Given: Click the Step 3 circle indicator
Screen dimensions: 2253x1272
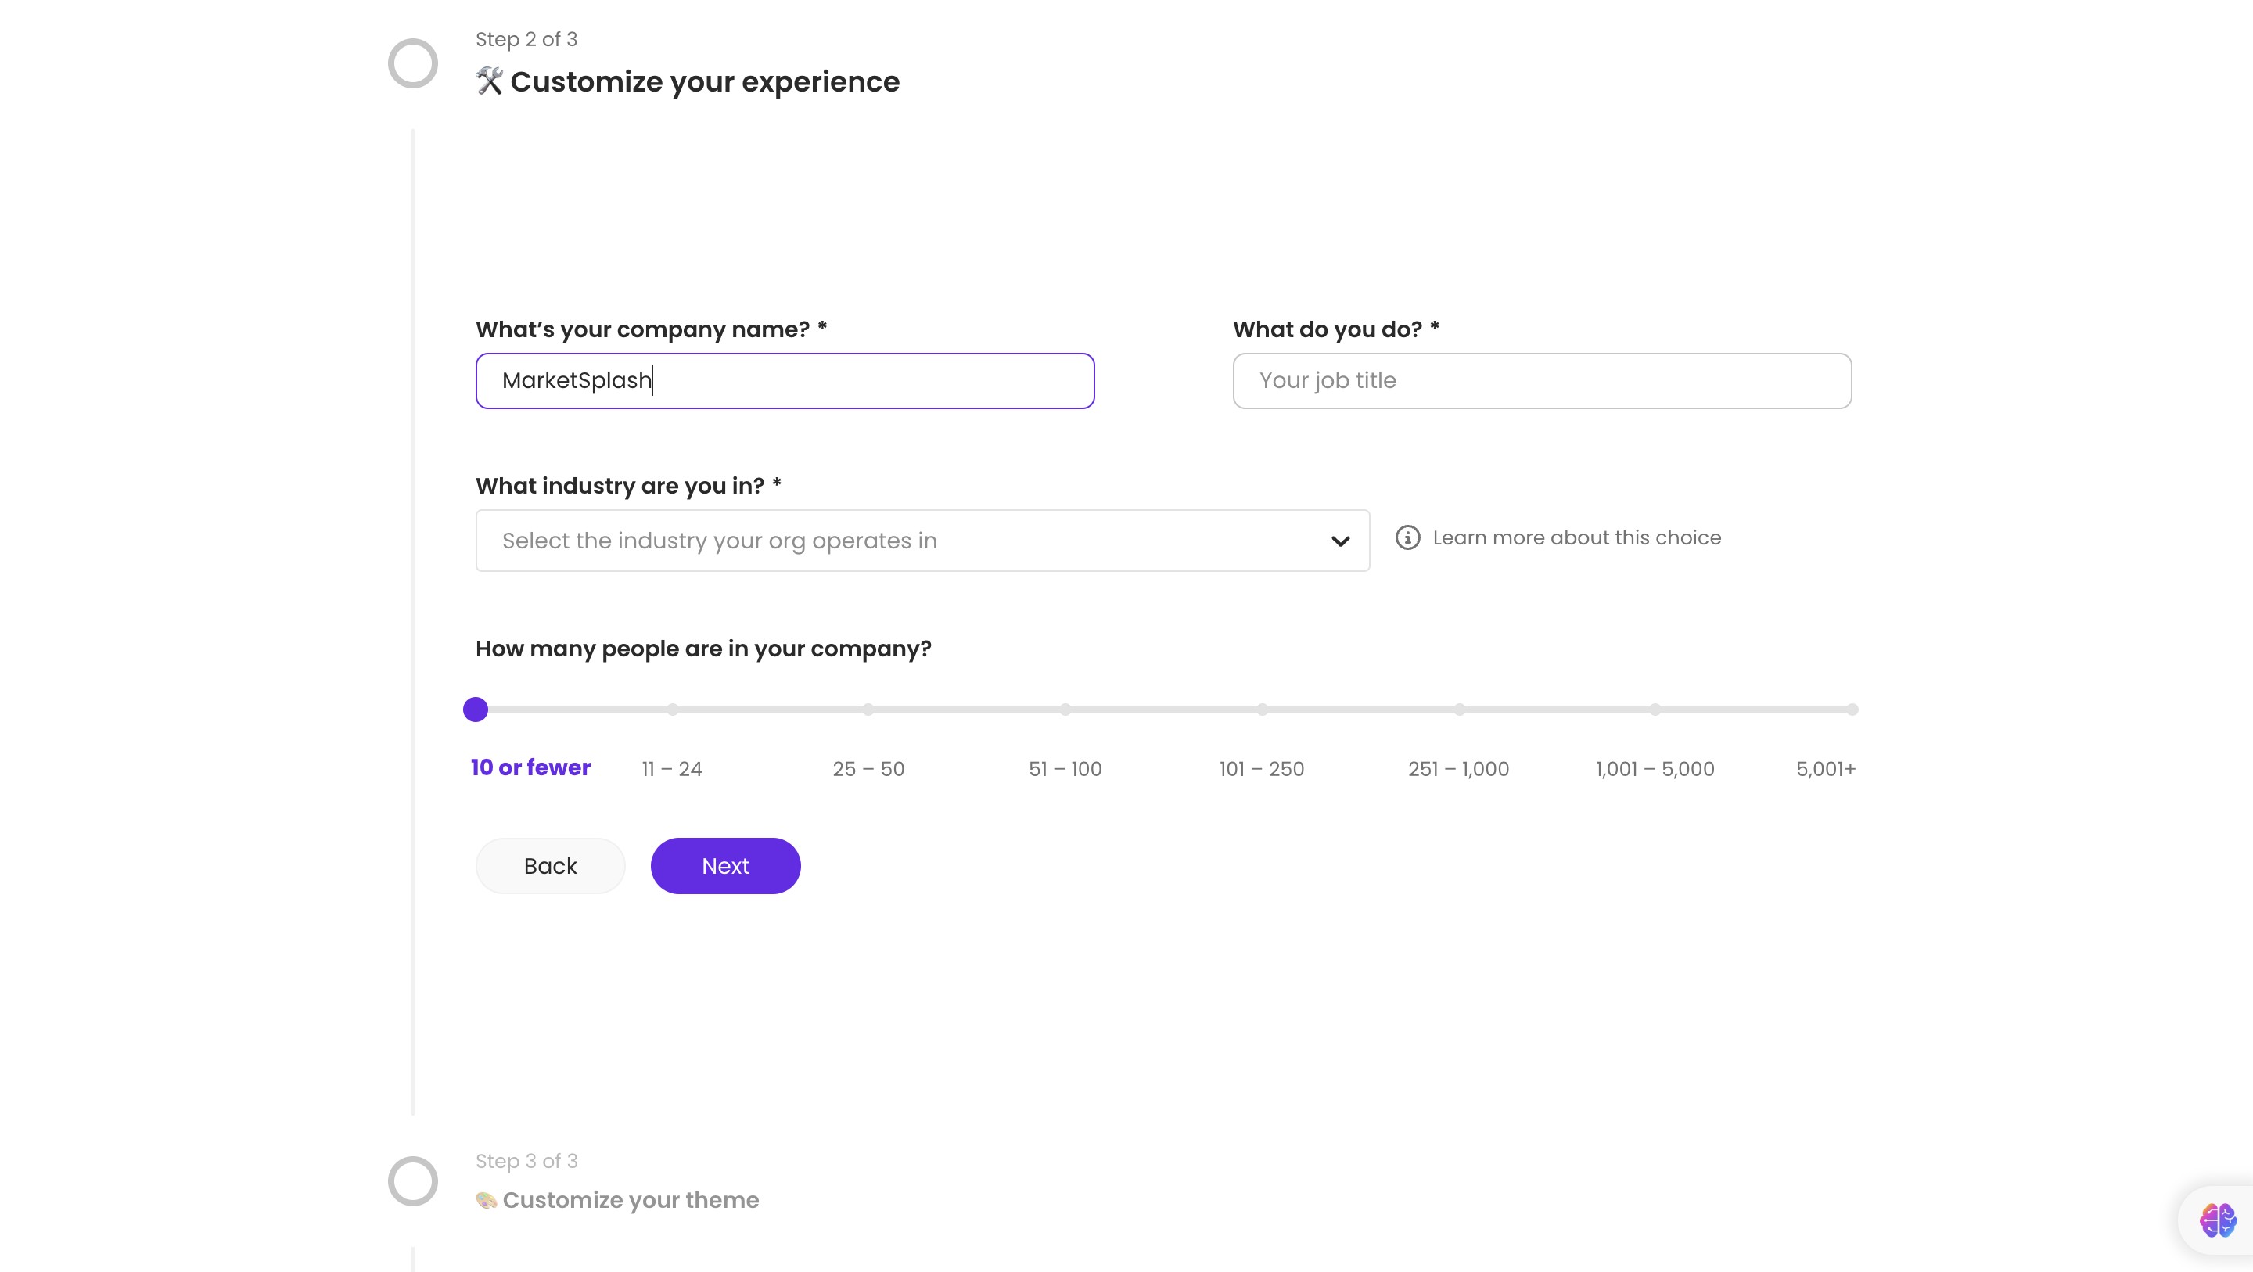Looking at the screenshot, I should point(413,1181).
